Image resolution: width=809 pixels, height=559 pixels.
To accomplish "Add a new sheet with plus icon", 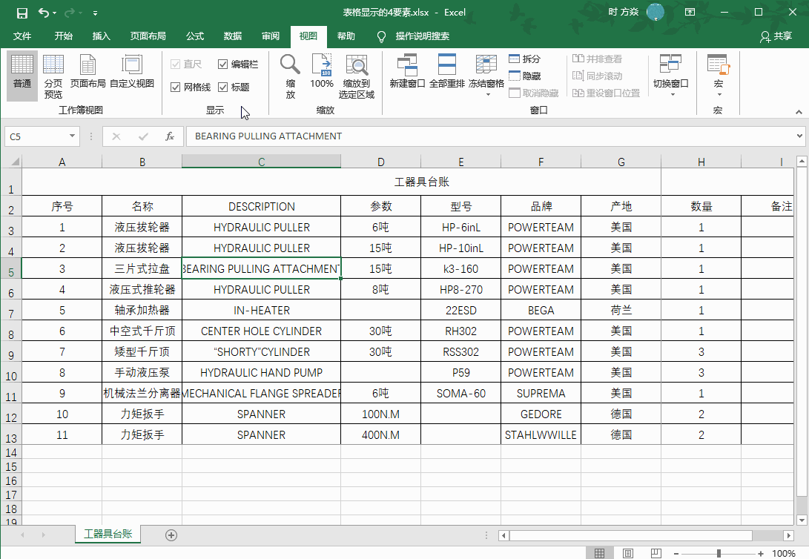I will [171, 535].
